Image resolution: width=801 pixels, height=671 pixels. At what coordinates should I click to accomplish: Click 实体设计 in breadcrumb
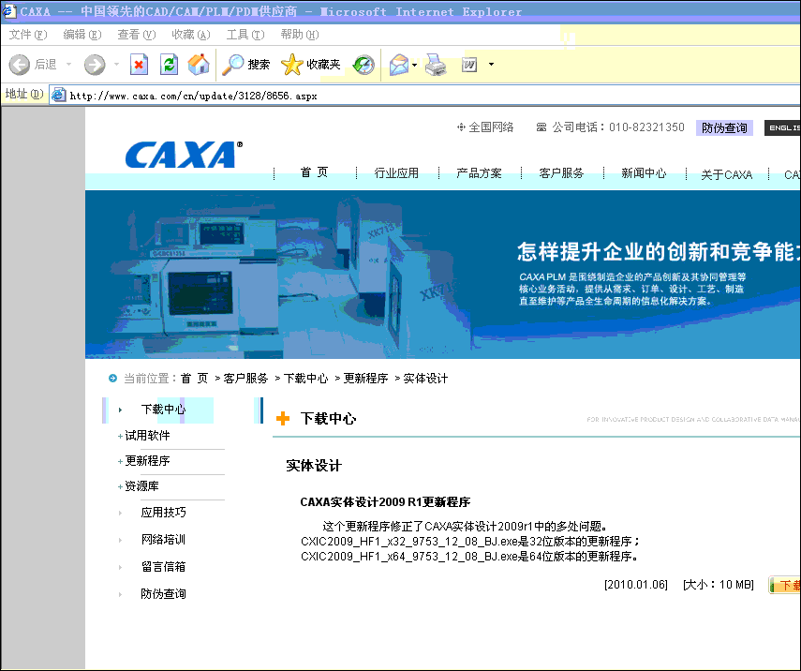click(425, 379)
